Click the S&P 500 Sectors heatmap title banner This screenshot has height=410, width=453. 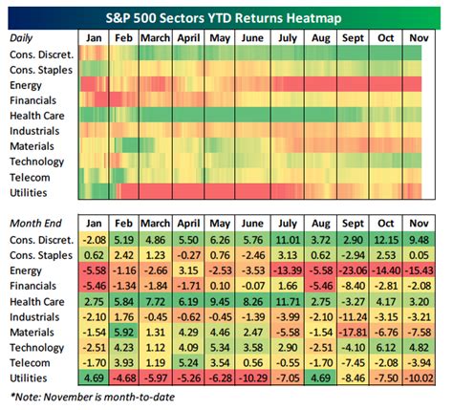224,18
